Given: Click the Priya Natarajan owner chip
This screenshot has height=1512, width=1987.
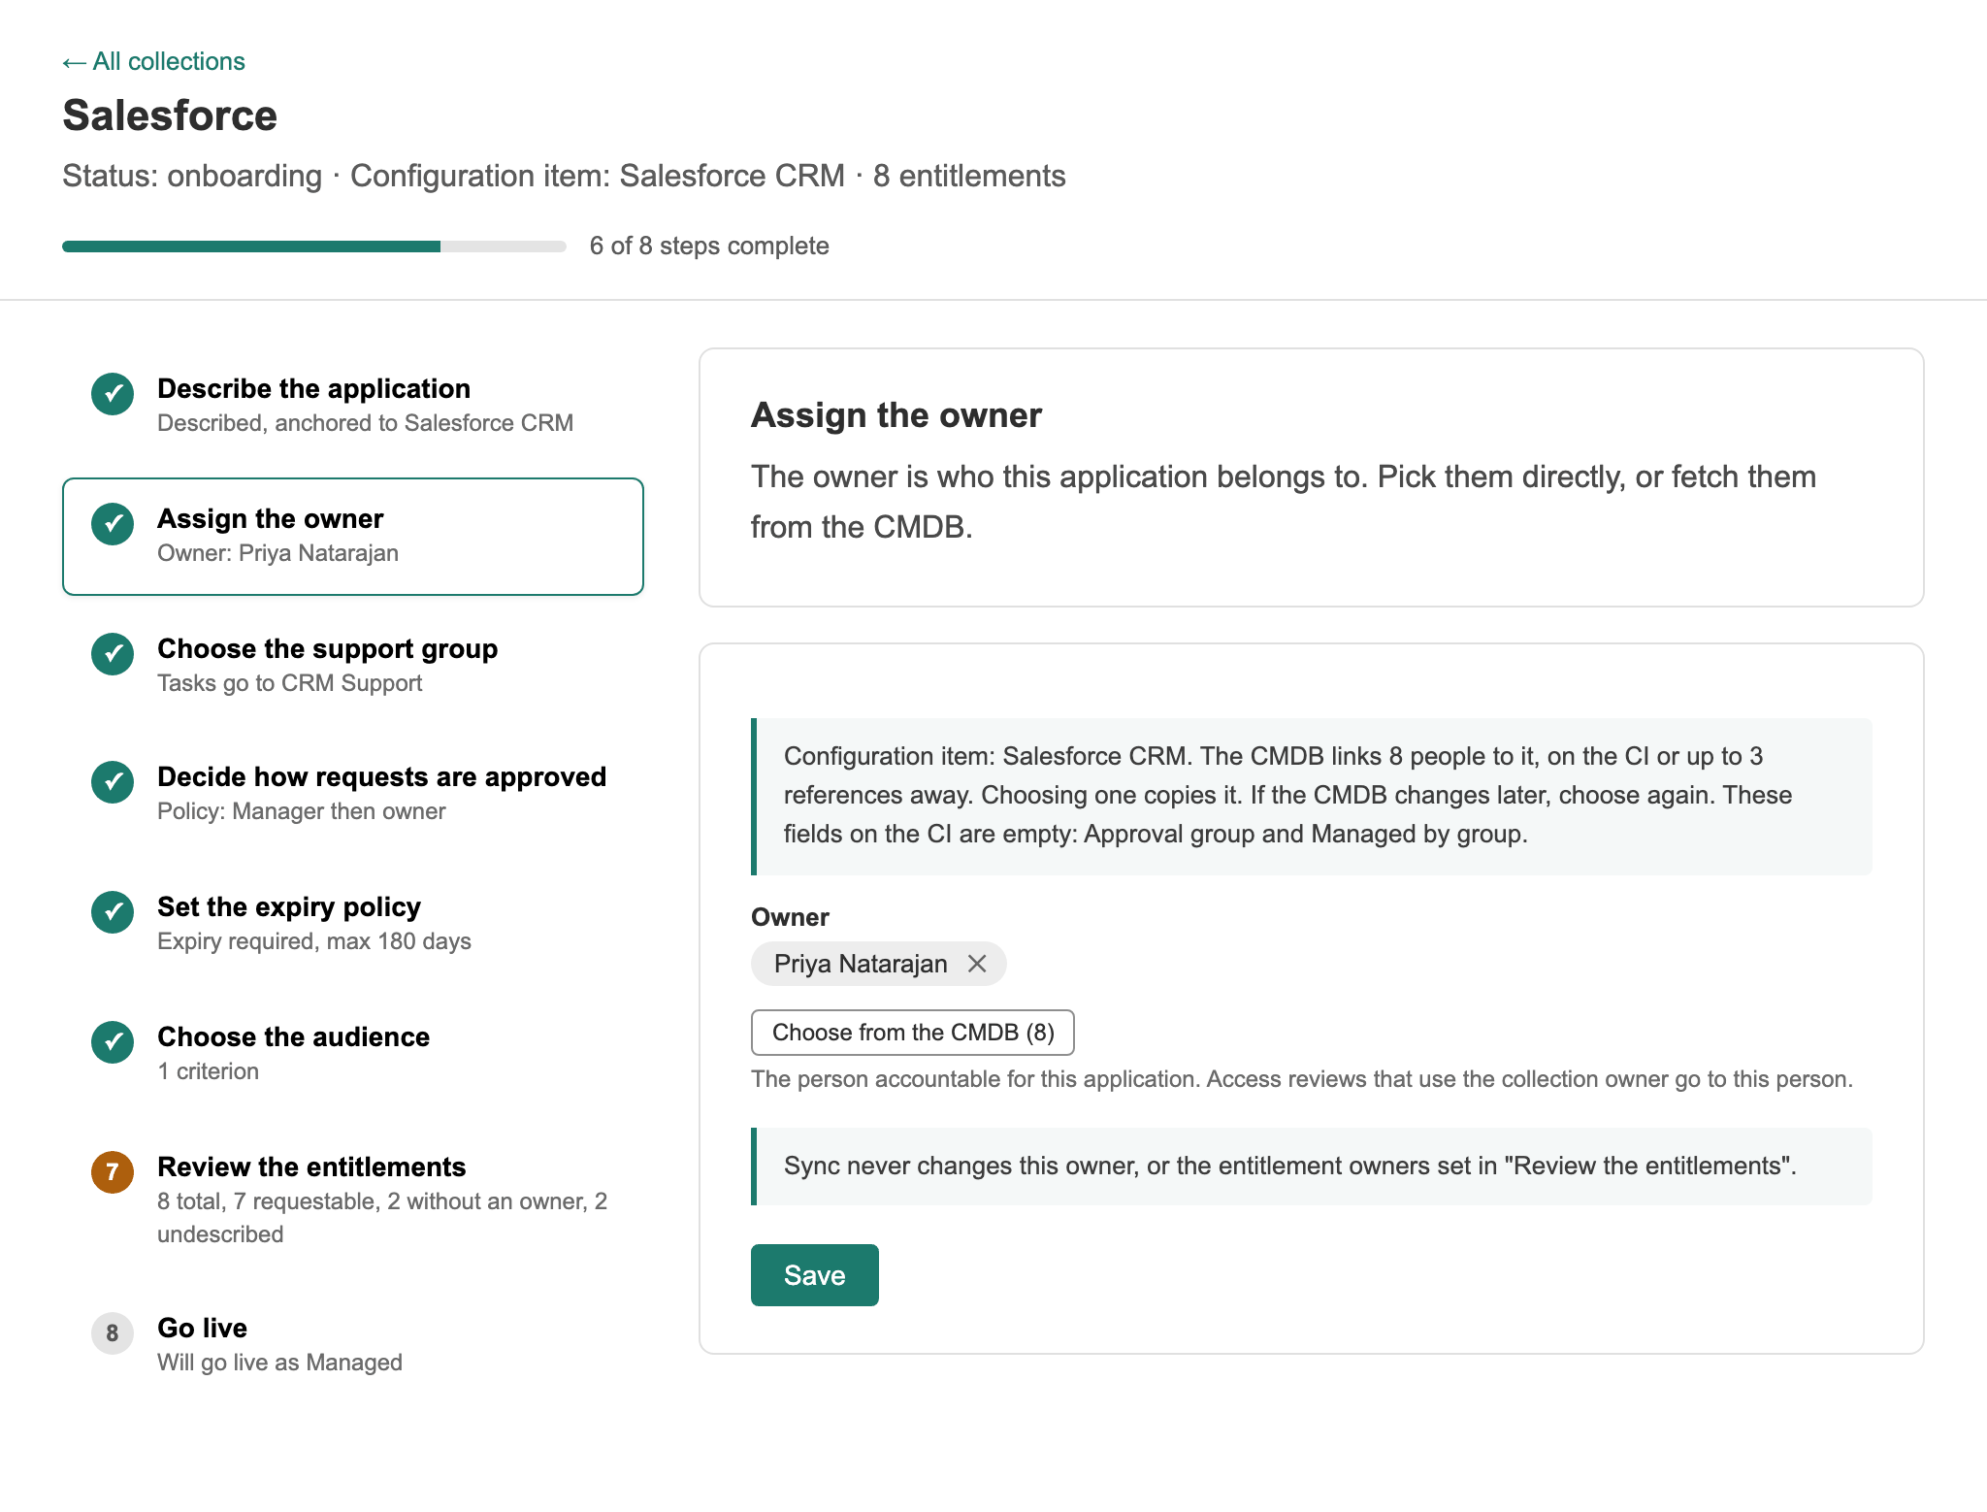Looking at the screenshot, I should [878, 964].
